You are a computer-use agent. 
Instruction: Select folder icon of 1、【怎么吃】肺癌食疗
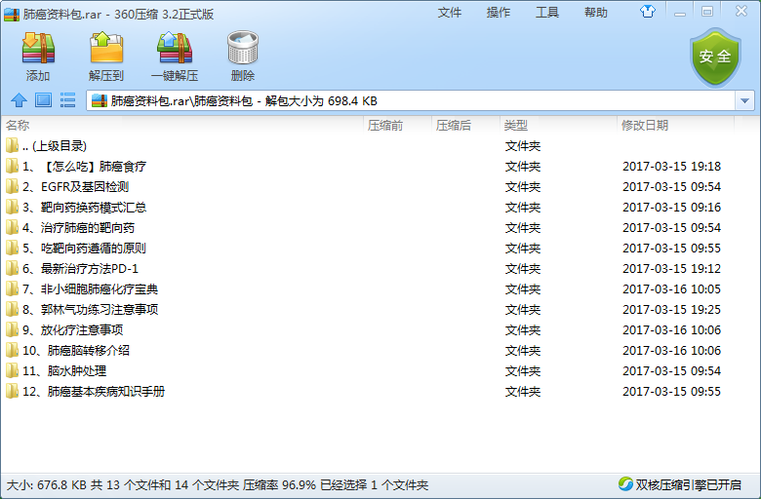click(x=12, y=166)
